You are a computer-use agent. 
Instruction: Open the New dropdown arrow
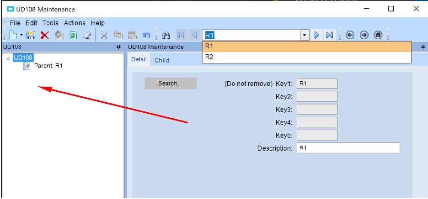click(x=21, y=36)
